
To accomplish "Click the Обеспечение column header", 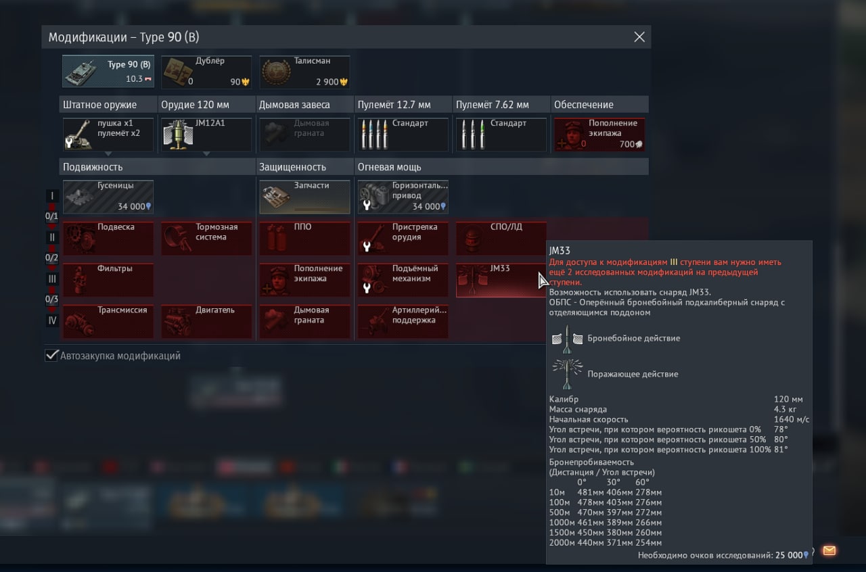I will (599, 105).
